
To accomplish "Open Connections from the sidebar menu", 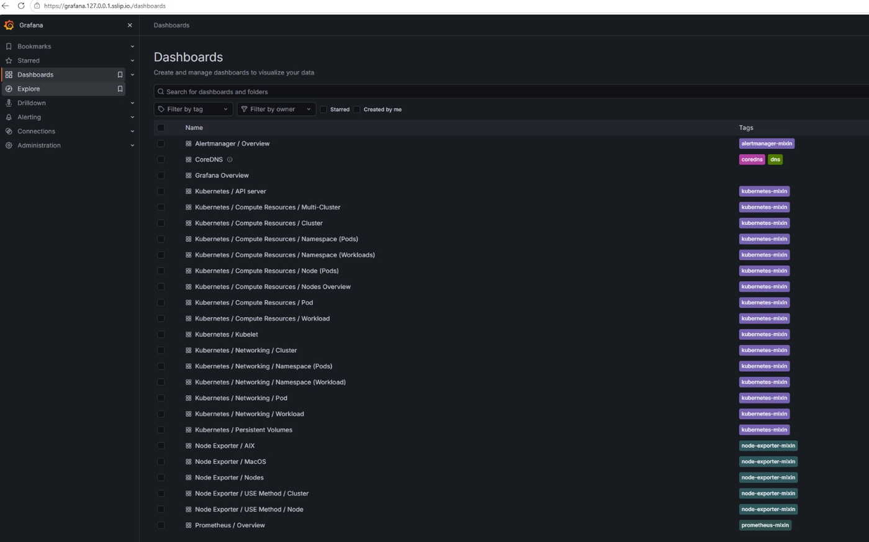I will (x=36, y=132).
